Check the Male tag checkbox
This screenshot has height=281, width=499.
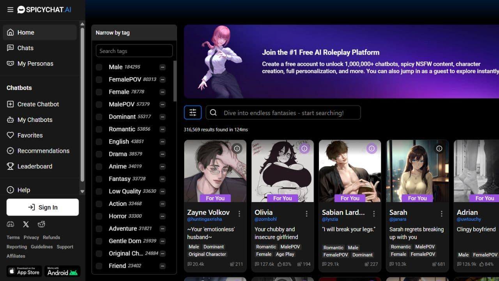click(x=99, y=67)
